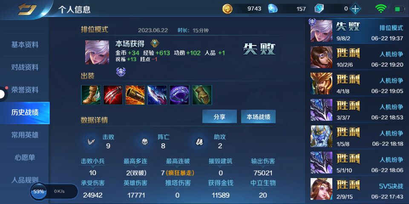This screenshot has height=204, width=409.
Task: Open the 基本资料 tab
Action: coord(25,45)
